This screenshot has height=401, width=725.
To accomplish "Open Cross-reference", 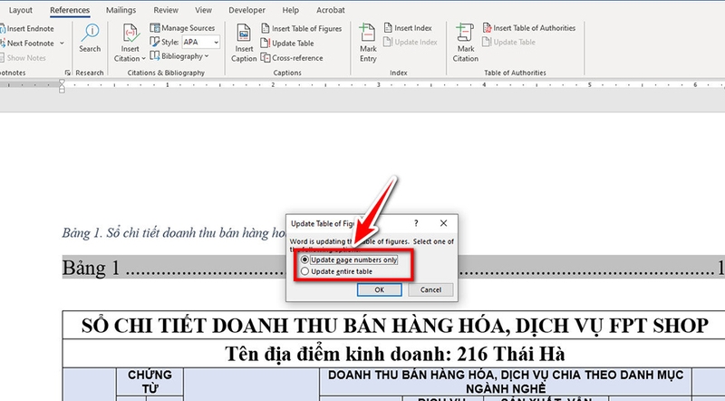I will pos(292,58).
